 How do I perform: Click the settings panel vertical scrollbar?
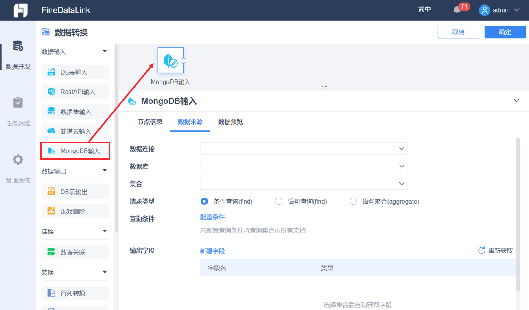518,215
